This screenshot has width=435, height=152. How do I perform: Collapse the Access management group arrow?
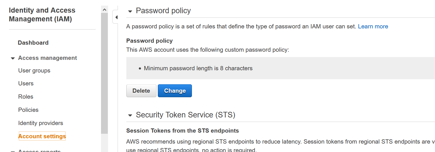coord(13,58)
